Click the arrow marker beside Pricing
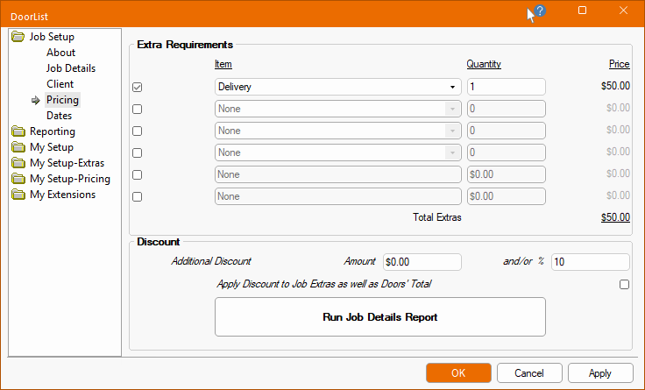645x390 pixels. (36, 100)
